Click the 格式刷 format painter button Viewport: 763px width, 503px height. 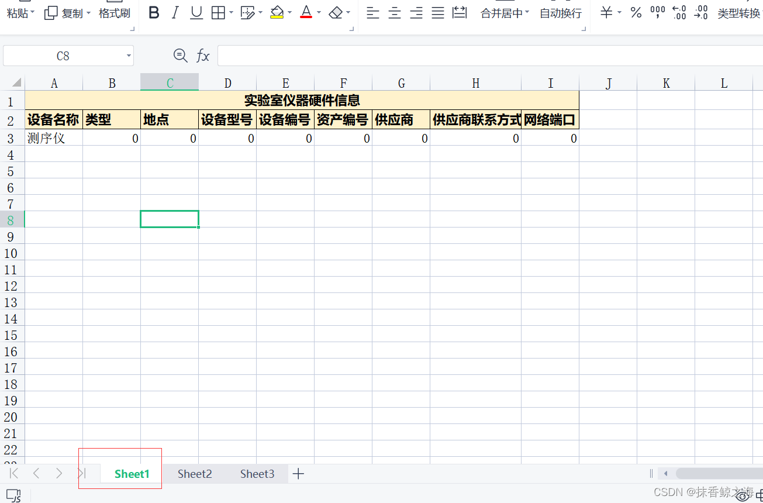(115, 13)
